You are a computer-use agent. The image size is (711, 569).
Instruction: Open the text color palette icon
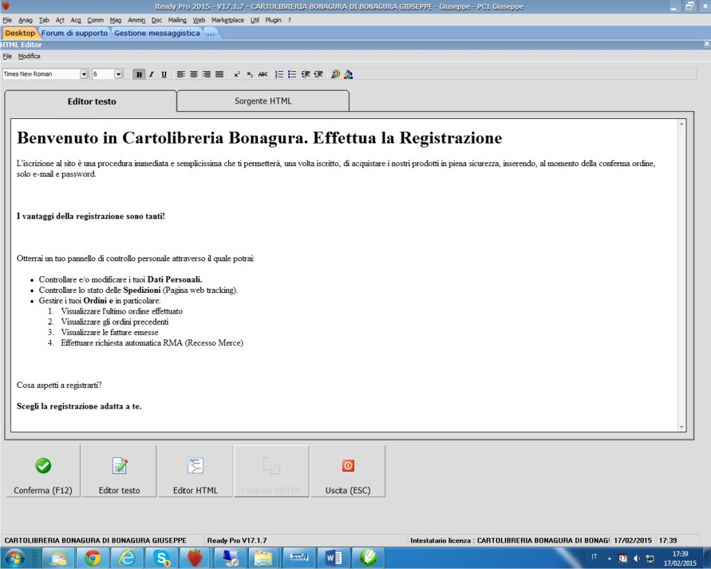click(335, 74)
